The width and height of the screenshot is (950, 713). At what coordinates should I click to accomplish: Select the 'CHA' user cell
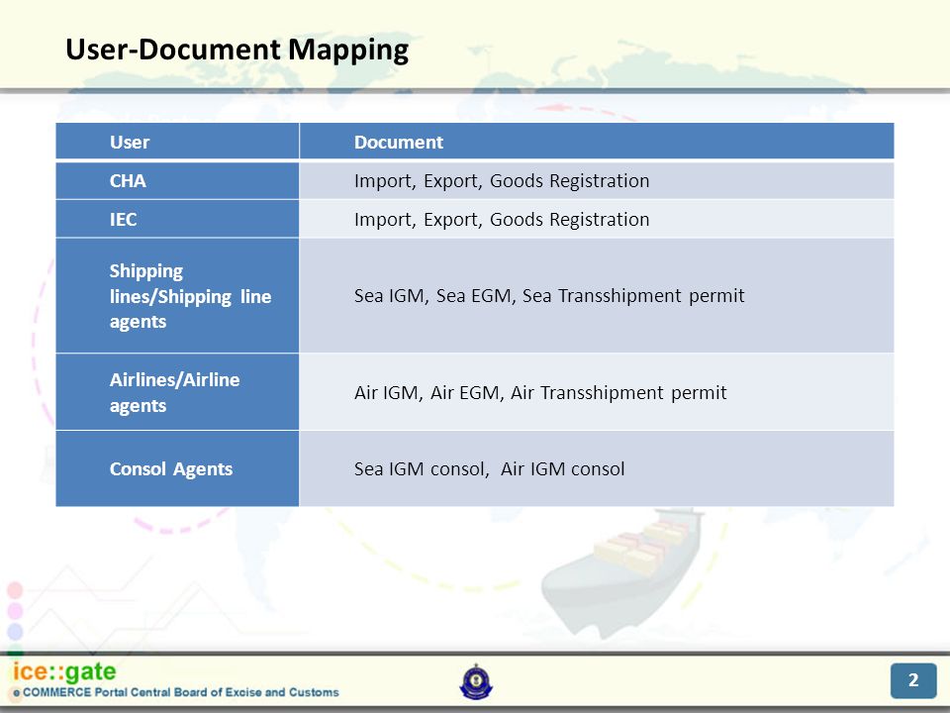tap(177, 180)
